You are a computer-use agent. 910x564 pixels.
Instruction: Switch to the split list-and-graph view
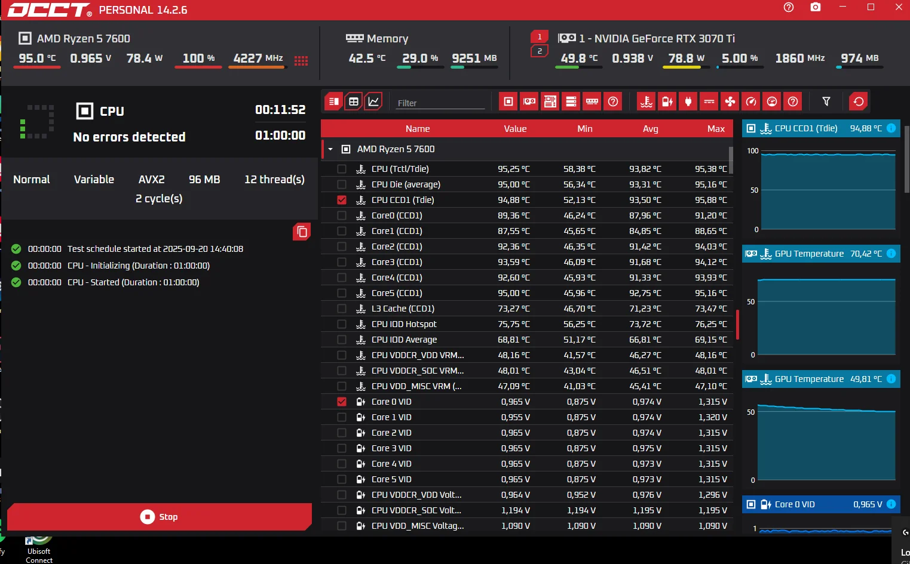[333, 101]
